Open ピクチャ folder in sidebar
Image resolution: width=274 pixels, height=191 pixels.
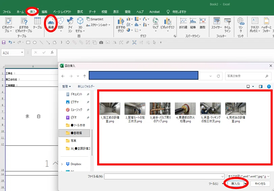pos(75,102)
